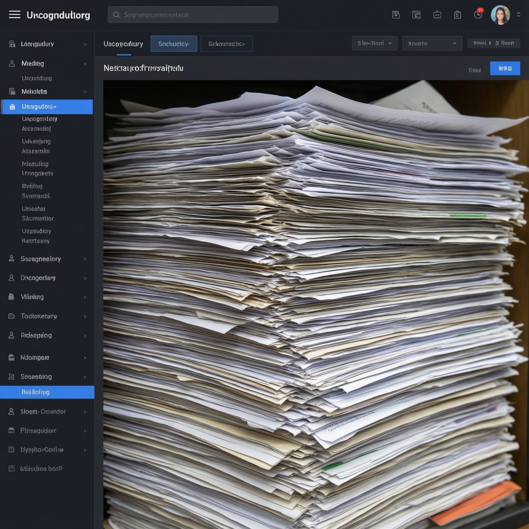Click the clipboard icon in top bar
This screenshot has height=529, width=529.
(457, 15)
